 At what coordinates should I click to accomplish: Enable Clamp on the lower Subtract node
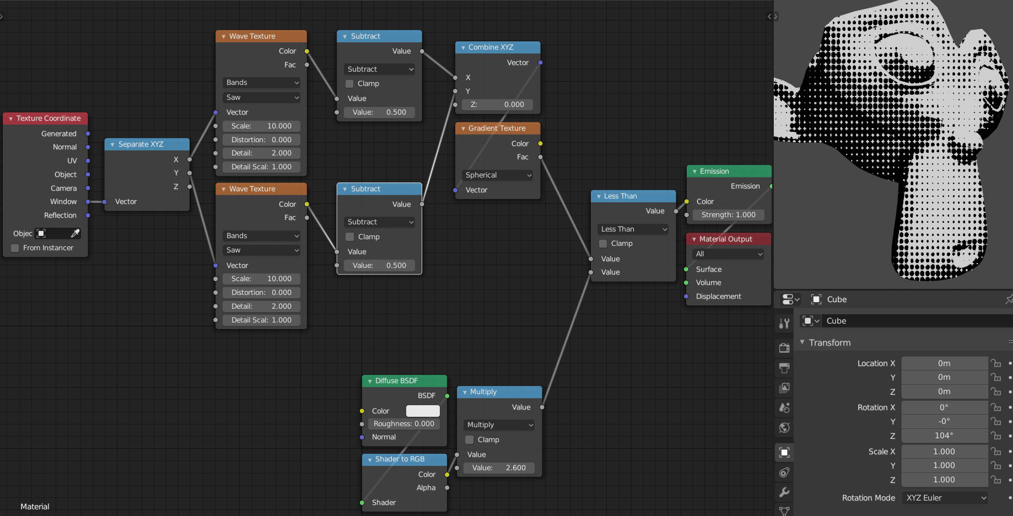click(349, 237)
